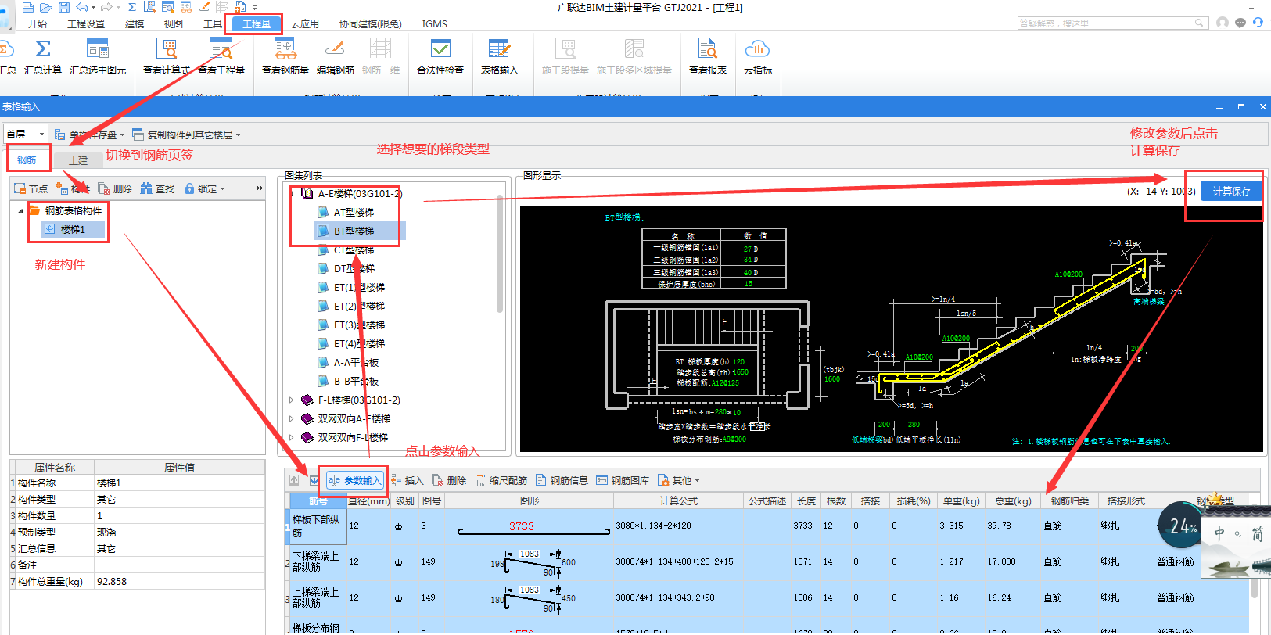Select 楼梯1 component in tree

coord(73,229)
